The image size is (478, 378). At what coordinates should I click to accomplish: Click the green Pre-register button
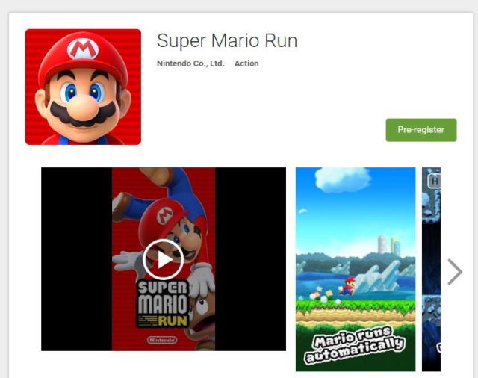click(421, 130)
